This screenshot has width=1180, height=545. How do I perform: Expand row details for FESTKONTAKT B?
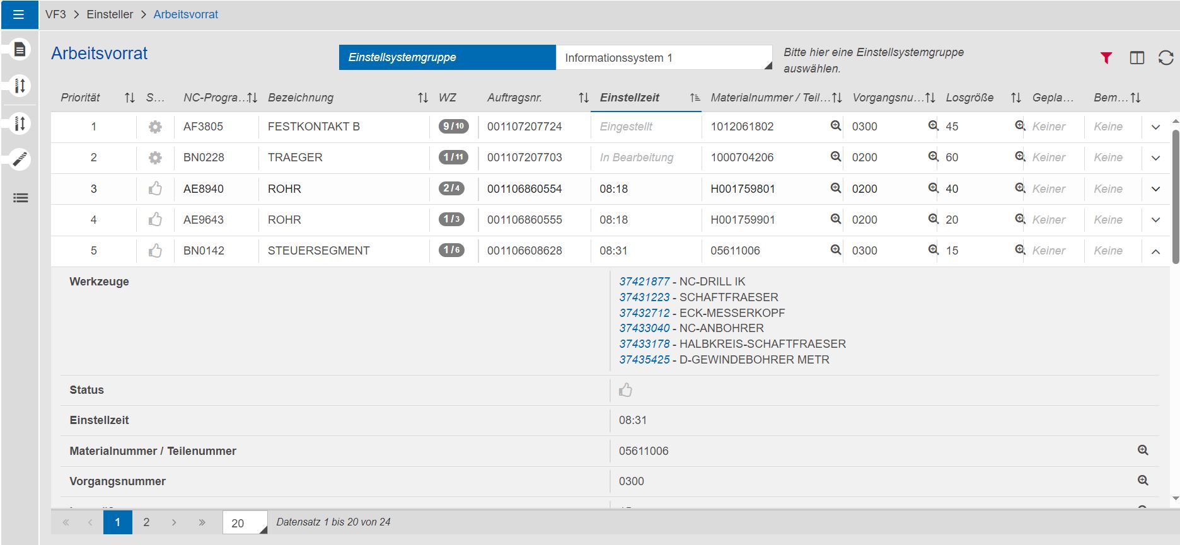1155,127
